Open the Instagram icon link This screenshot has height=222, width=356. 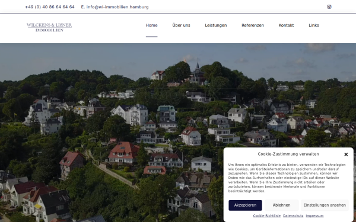329,7
